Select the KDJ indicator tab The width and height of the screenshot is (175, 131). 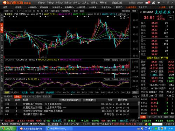72,93
